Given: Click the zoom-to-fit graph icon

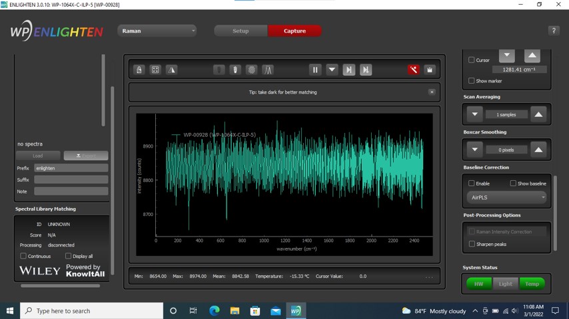Looking at the screenshot, I should (155, 70).
